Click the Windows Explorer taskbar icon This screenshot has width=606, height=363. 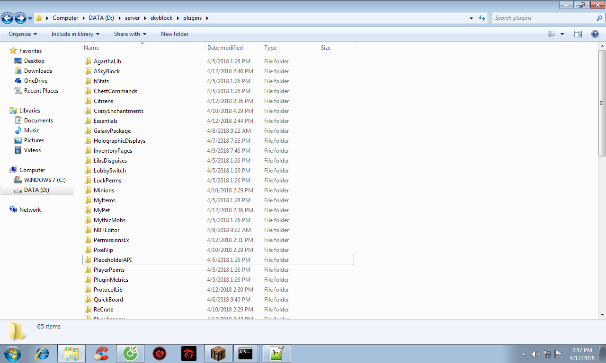[x=71, y=353]
